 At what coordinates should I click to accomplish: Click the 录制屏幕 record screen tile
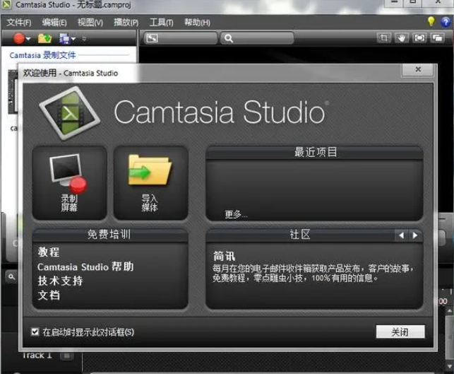[69, 183]
